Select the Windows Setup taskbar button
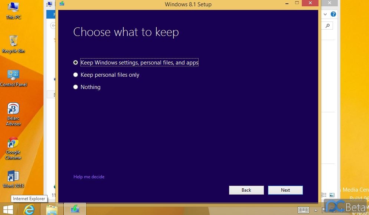Screen dimensions: 369x215 (x=75, y=209)
